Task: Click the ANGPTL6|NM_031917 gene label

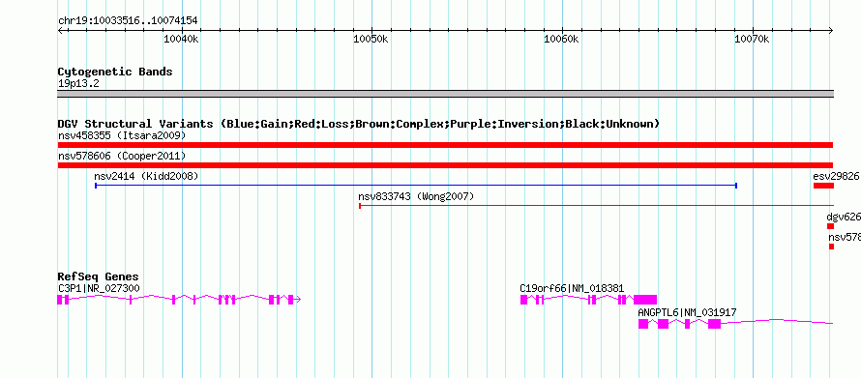Action: click(687, 312)
